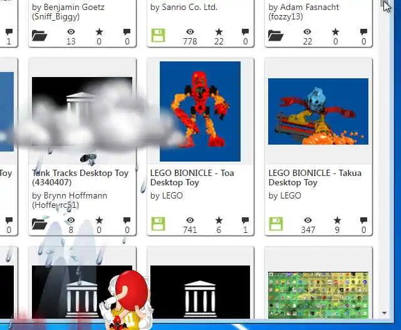Click the comment bubble on Tank Tracks card

tap(127, 220)
